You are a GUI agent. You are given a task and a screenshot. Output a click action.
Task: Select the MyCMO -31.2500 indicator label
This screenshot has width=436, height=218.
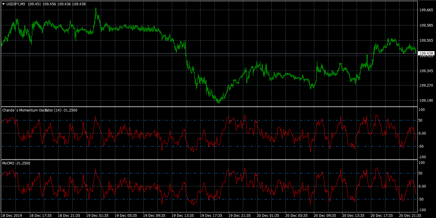point(16,163)
